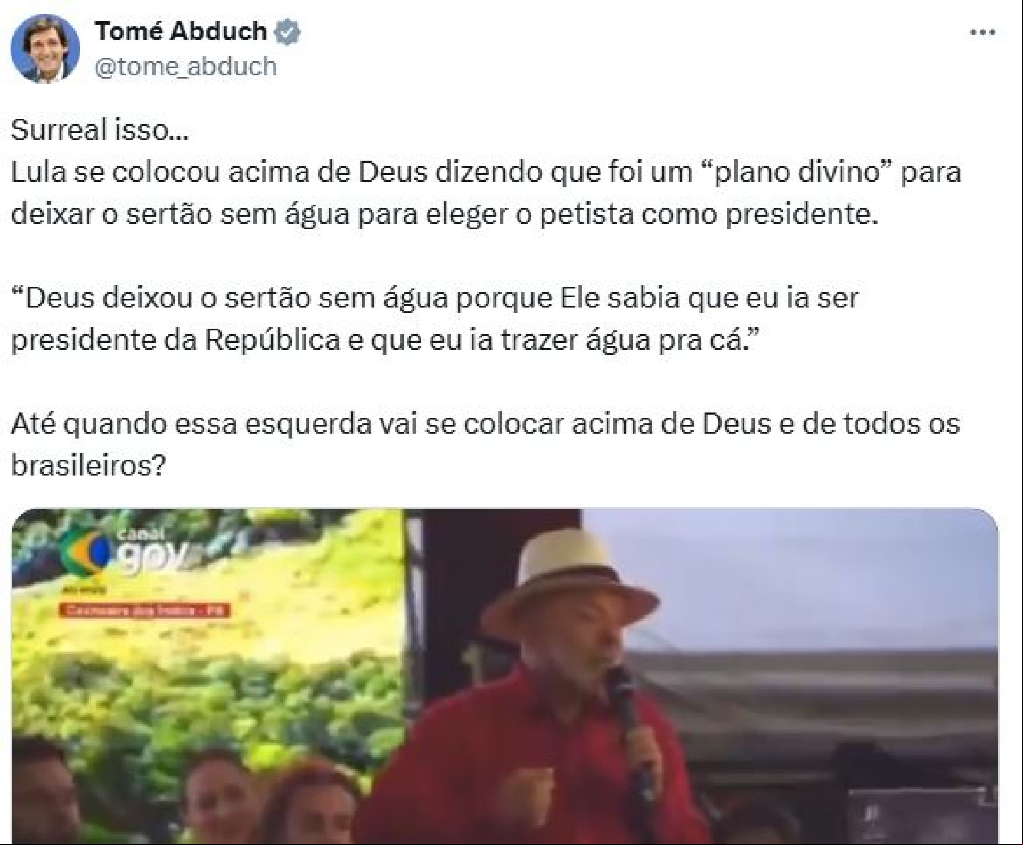Click the word "brasileiros?" ending the tweet
The width and height of the screenshot is (1023, 845).
point(89,466)
